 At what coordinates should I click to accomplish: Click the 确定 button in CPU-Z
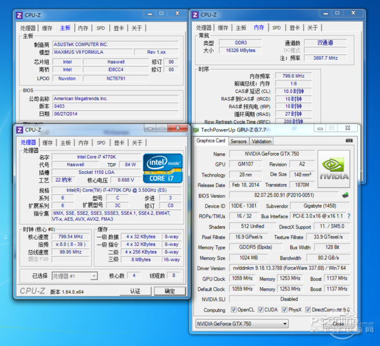[x=169, y=291]
